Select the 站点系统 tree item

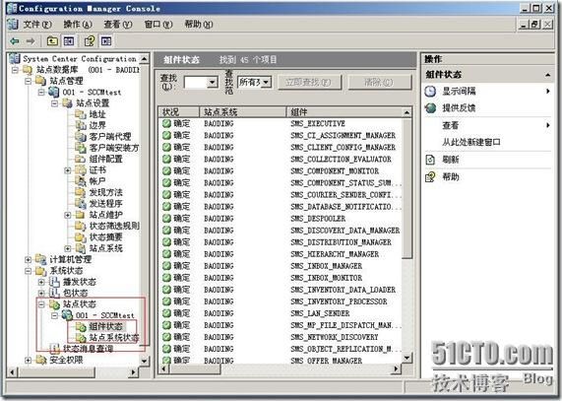[x=105, y=248]
